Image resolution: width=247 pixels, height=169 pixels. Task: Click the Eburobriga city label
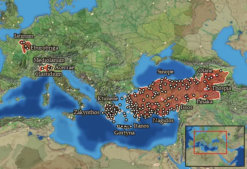tap(44, 48)
